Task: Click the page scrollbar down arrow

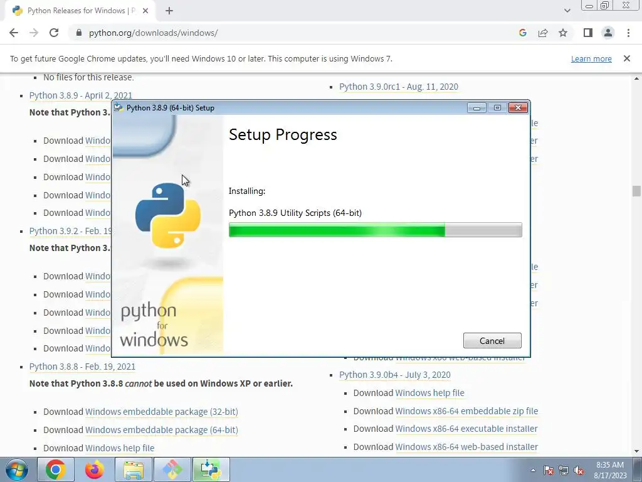Action: (x=637, y=451)
